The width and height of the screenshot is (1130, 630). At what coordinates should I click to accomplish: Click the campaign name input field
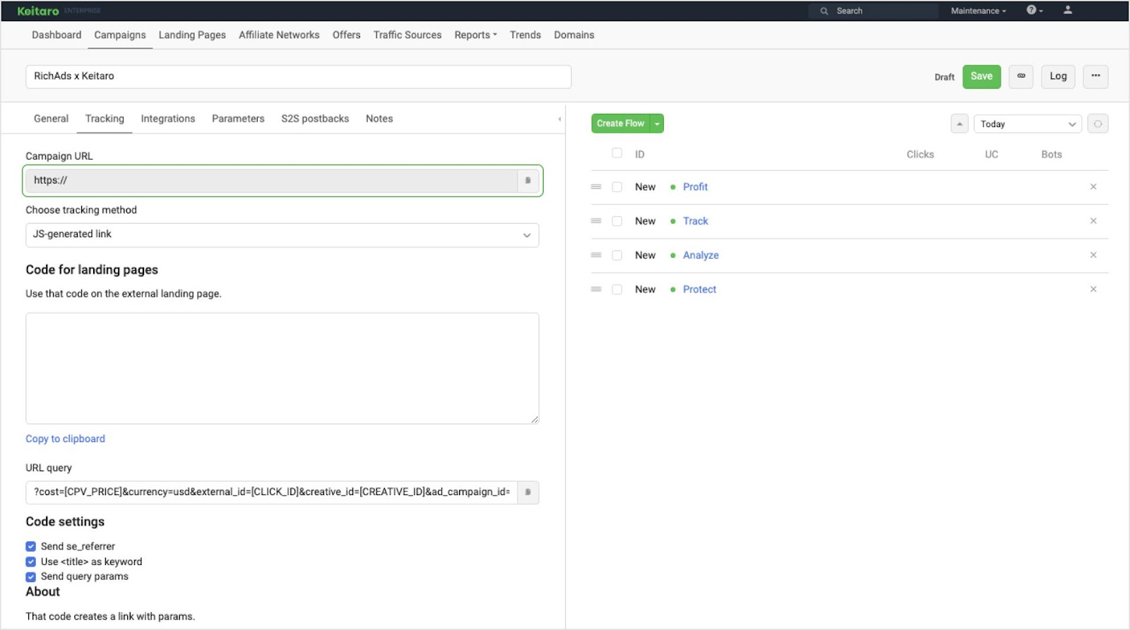(298, 76)
